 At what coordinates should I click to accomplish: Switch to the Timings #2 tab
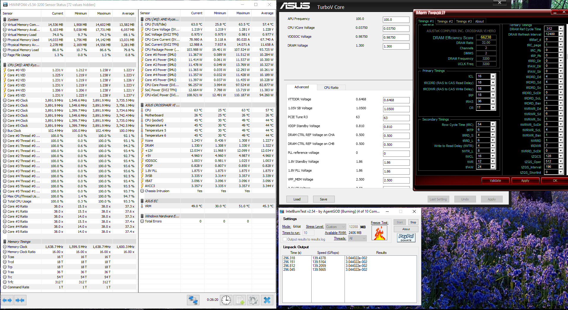point(445,21)
